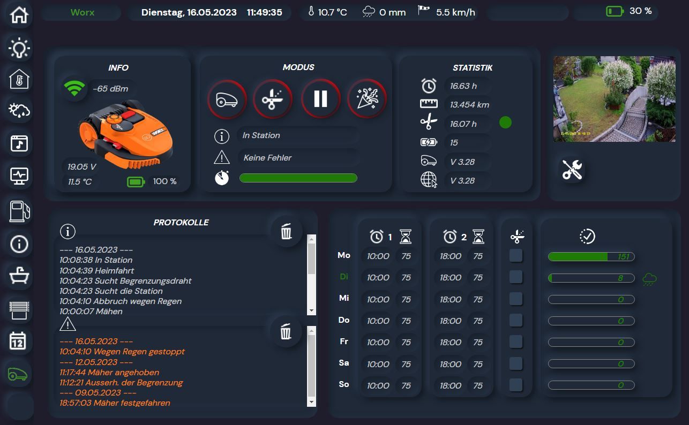
Task: Click the 'Keine Fehler' error status field
Action: pos(297,158)
